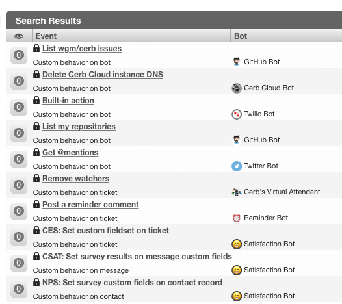This screenshot has height=304, width=342.
Task: Open the List my repositories behavior
Action: pos(79,127)
